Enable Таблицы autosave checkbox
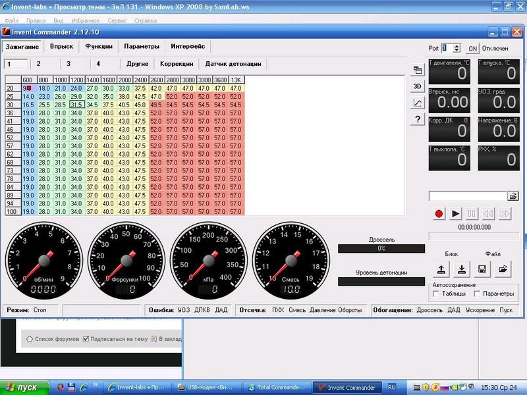The image size is (527, 395). pos(436,294)
